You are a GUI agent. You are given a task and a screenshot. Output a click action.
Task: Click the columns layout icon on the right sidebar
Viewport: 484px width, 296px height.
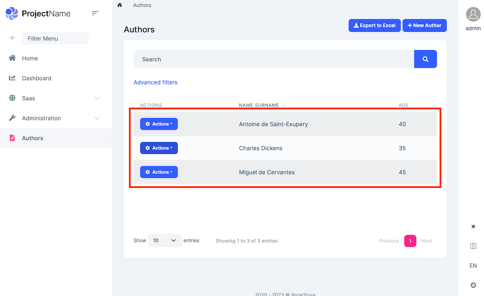[x=473, y=246]
